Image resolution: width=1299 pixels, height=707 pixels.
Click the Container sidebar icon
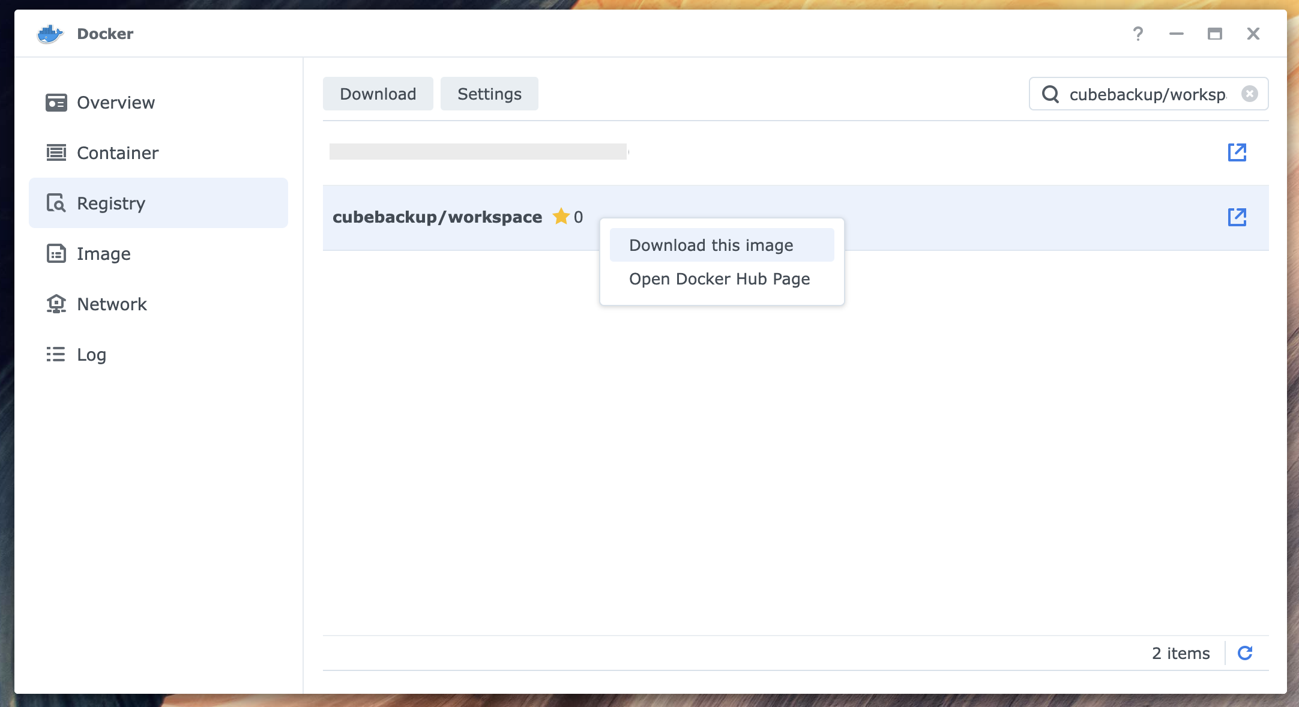[x=56, y=153]
